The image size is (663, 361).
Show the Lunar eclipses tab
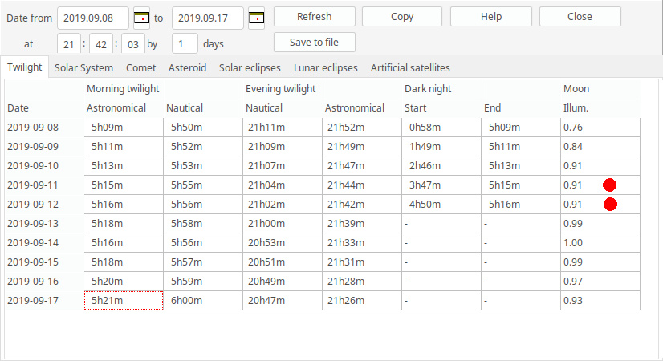(326, 68)
